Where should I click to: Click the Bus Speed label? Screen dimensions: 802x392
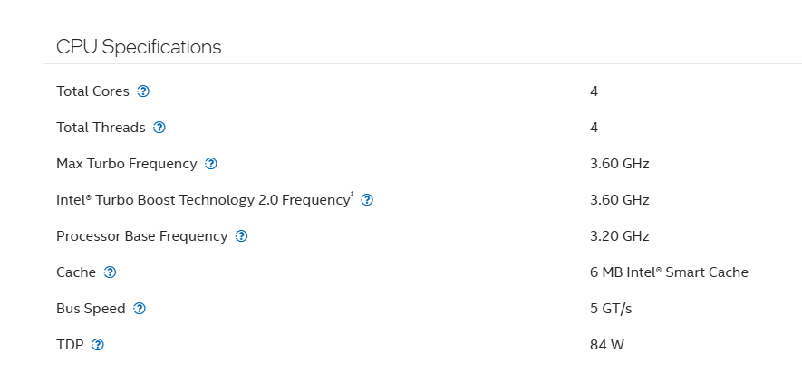pos(91,309)
